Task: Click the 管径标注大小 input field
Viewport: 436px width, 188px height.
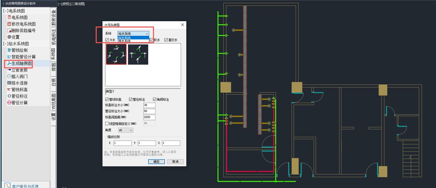Action: coord(150,111)
